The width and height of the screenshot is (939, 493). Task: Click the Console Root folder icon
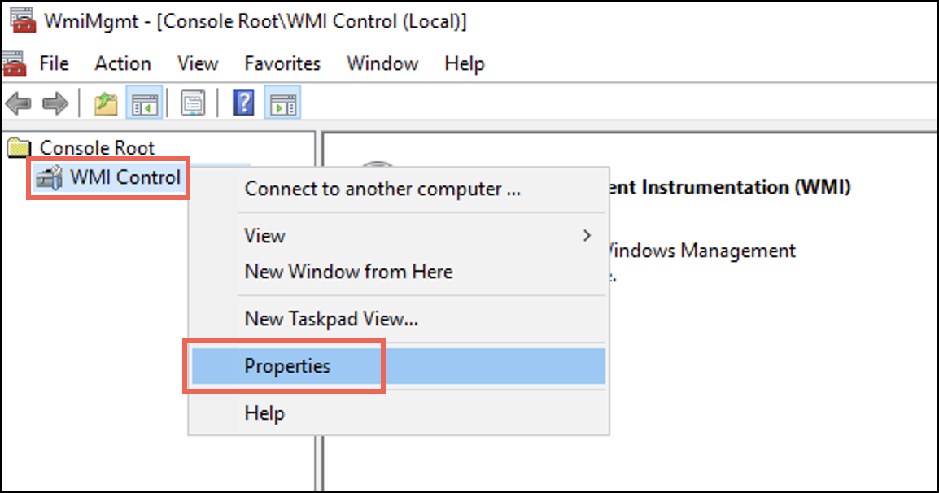[18, 148]
